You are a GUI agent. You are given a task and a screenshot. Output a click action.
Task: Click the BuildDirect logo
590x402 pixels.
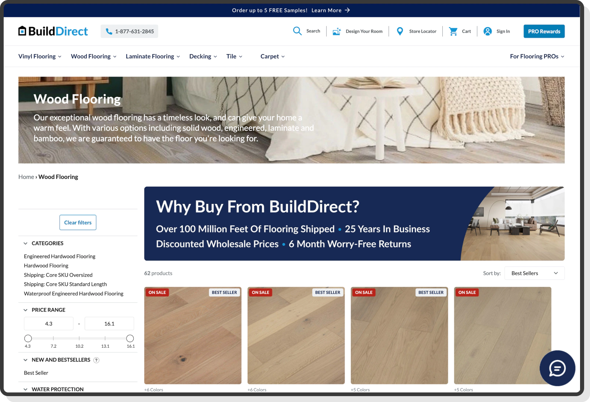[x=53, y=31]
